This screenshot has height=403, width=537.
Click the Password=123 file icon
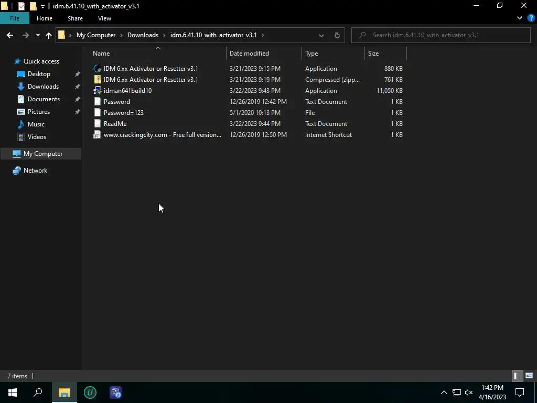pos(97,112)
